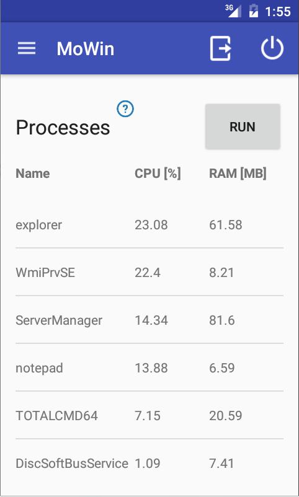The image size is (299, 497).
Task: Tap DiscSoftBusService RAM value 7.41
Action: click(221, 463)
